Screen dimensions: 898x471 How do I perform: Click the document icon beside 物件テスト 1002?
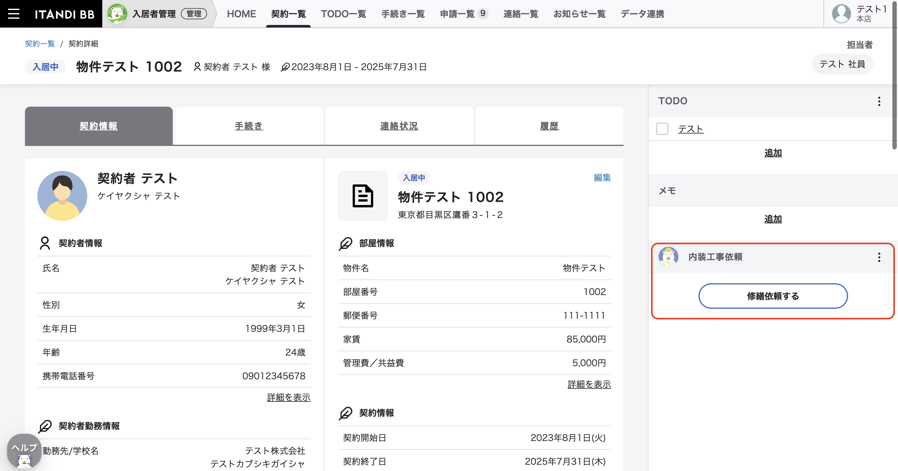point(363,196)
